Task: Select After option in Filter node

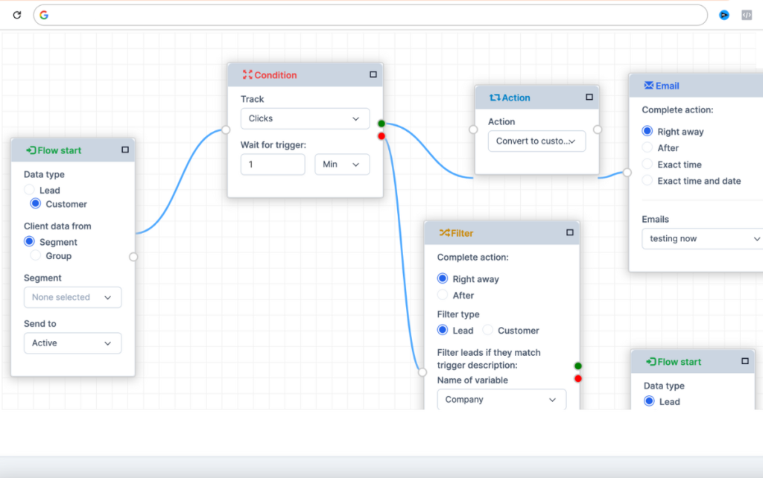Action: [x=443, y=295]
